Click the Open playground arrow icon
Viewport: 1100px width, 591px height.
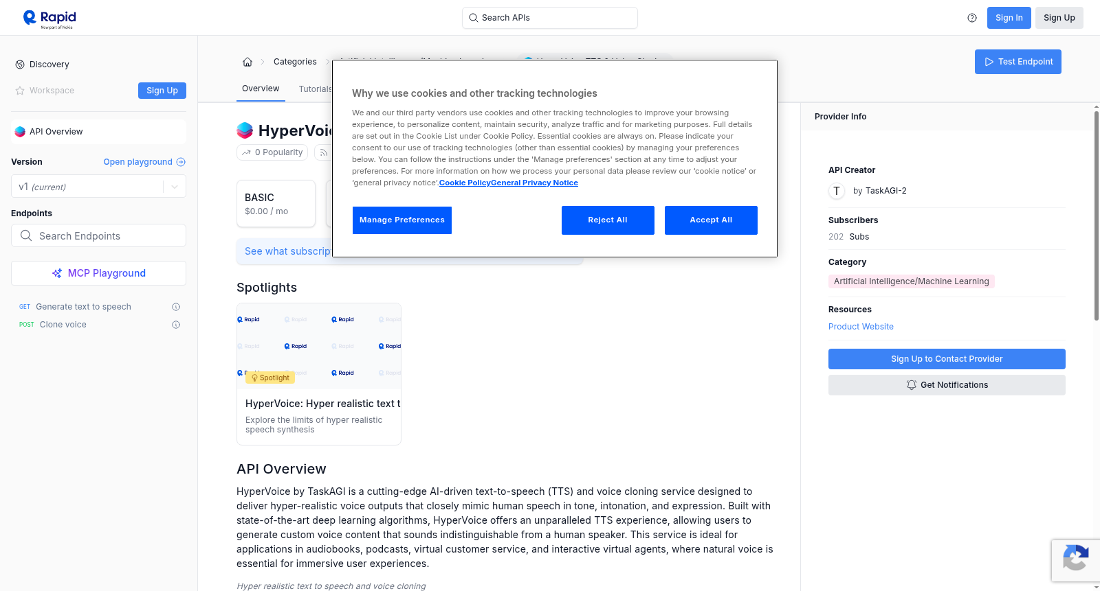coord(181,162)
